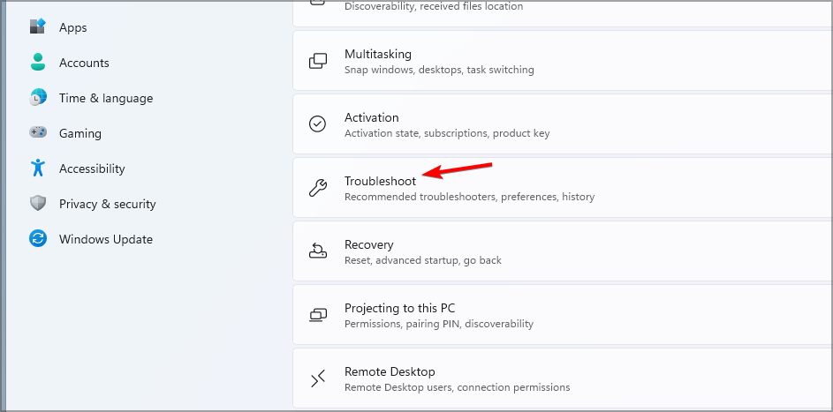Click the Activation checkmark icon

[x=318, y=124]
